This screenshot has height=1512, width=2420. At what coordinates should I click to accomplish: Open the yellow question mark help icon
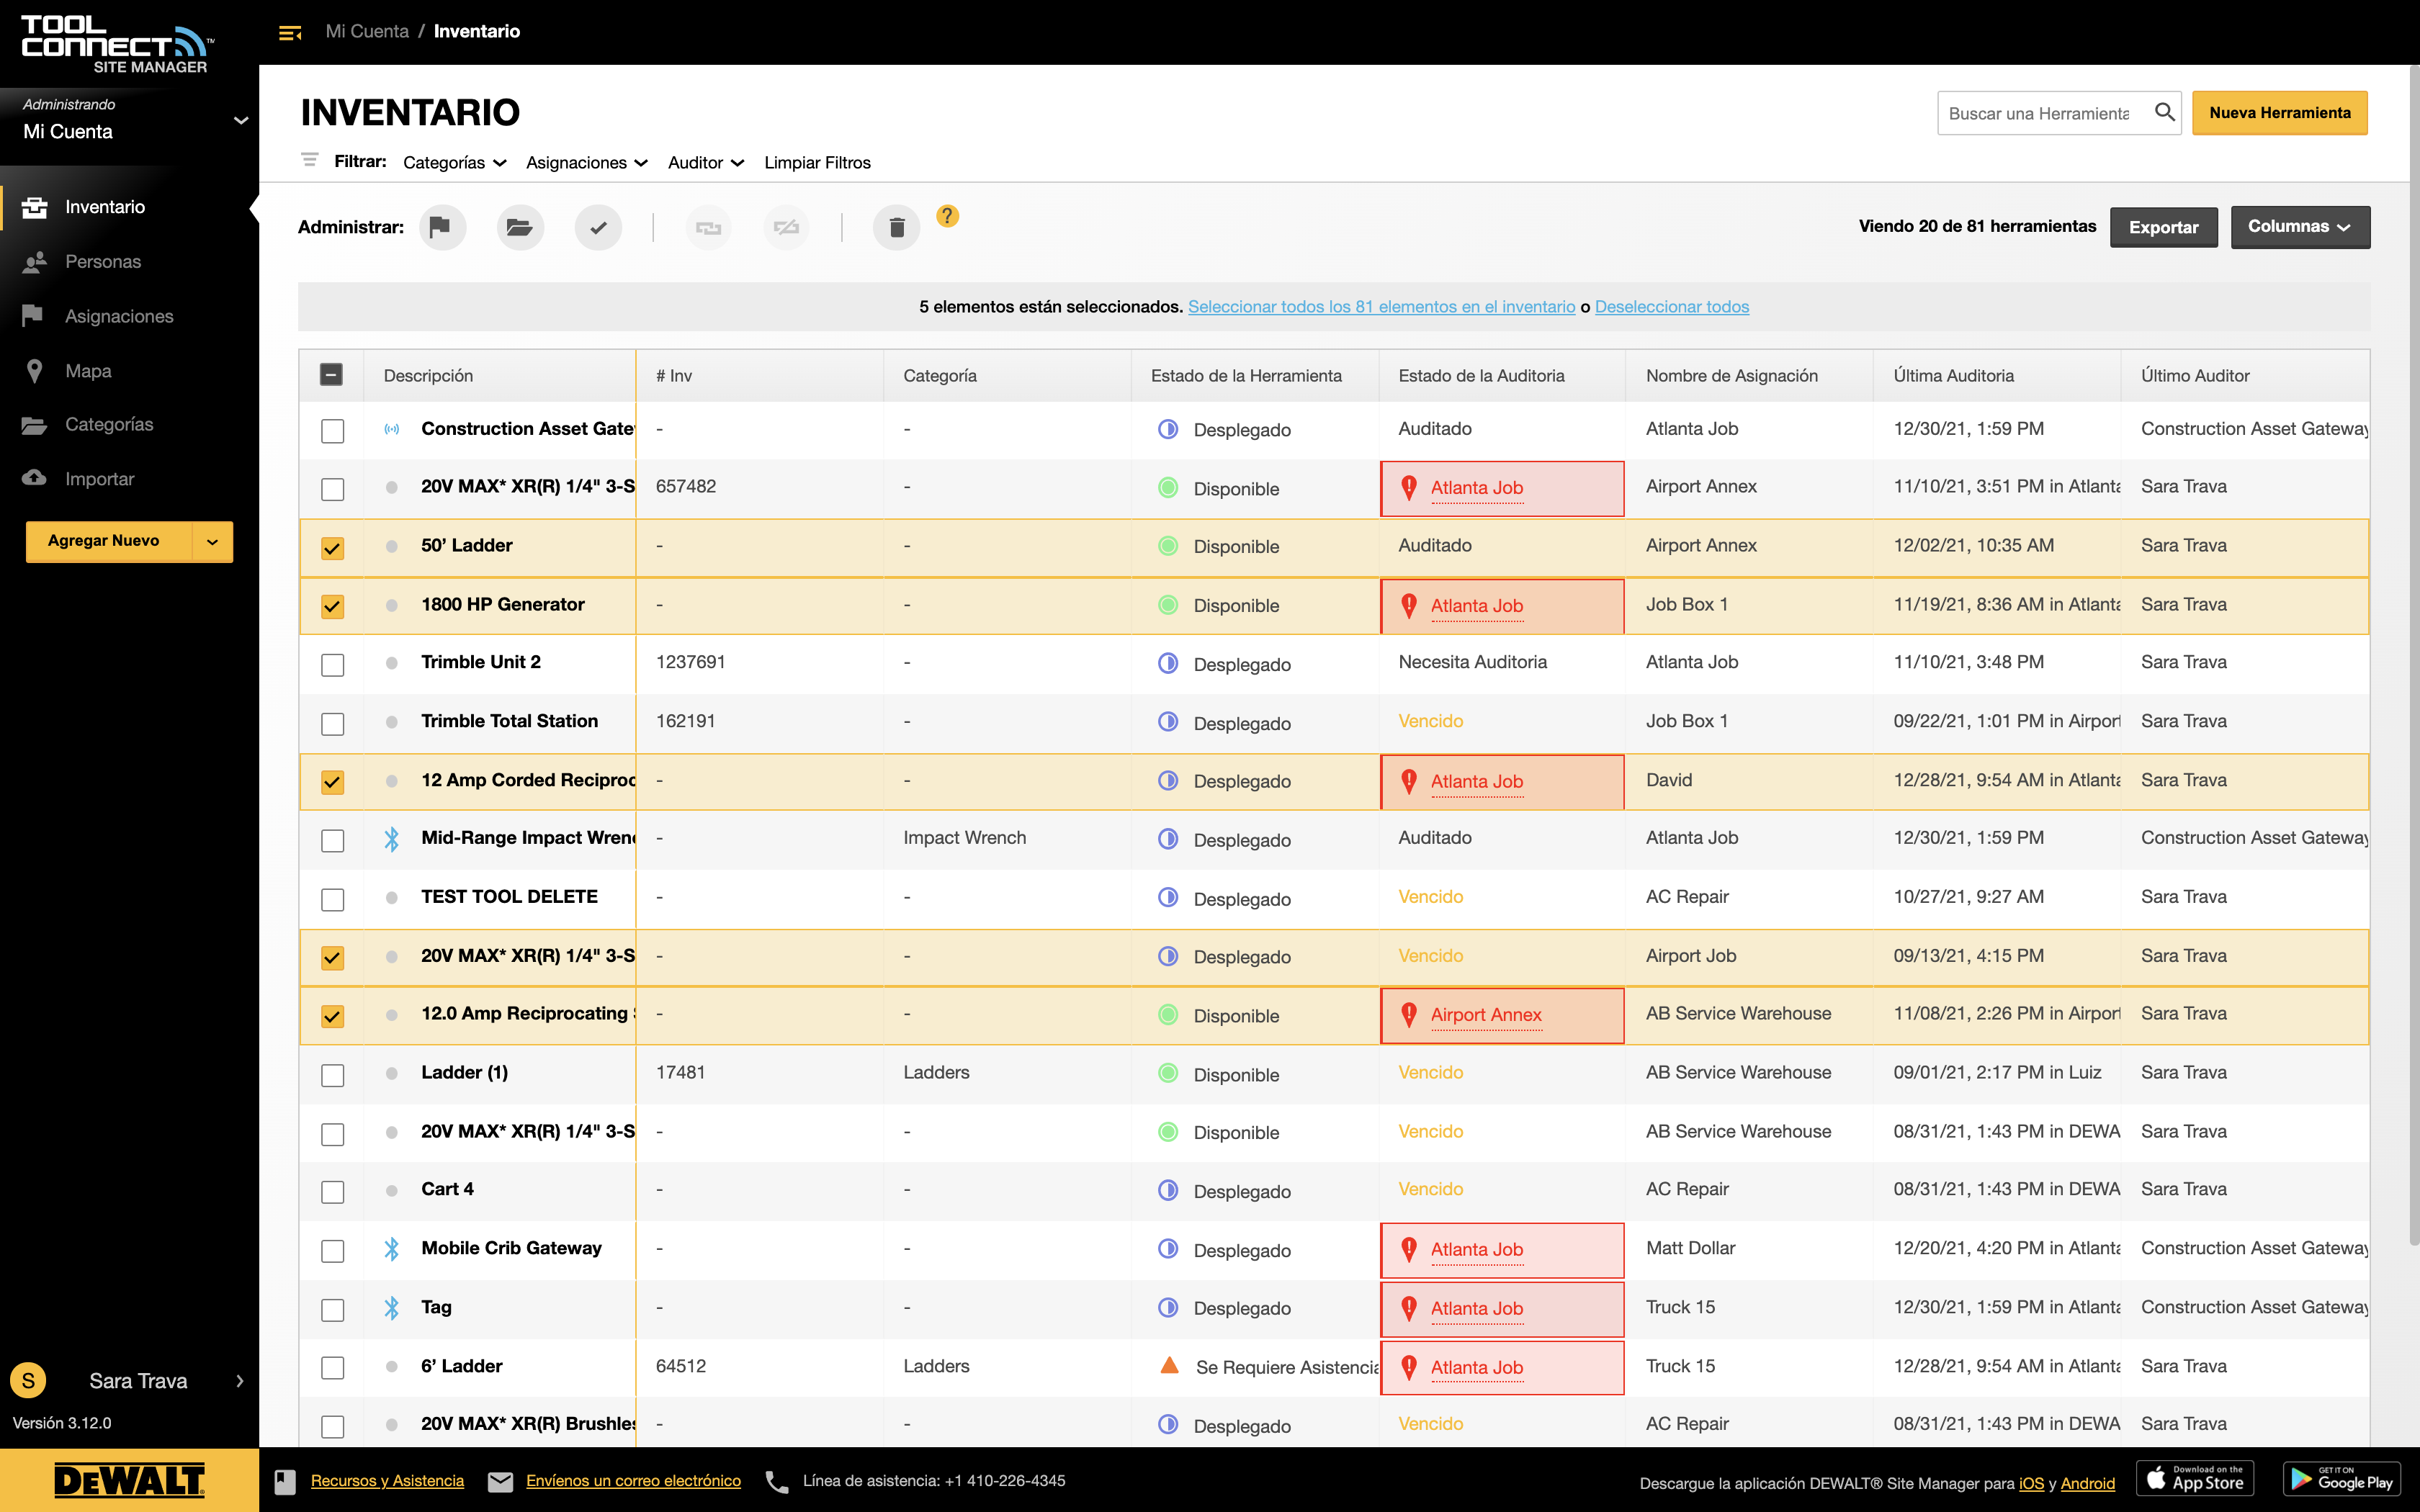coord(947,216)
